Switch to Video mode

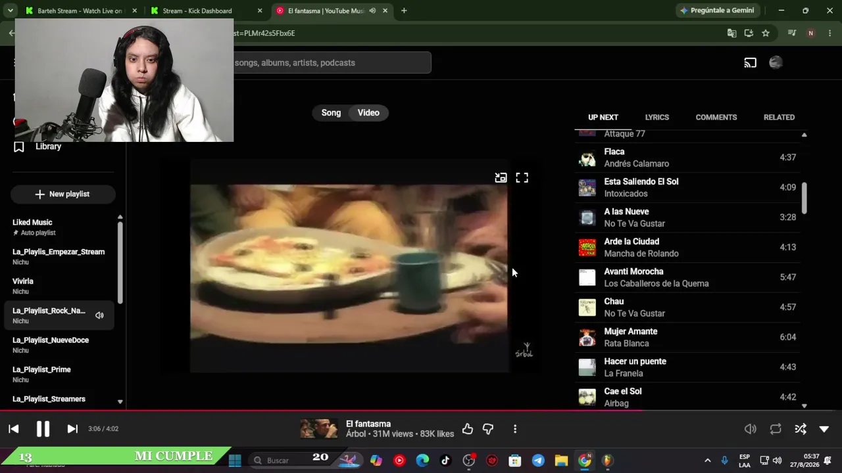[x=368, y=113]
